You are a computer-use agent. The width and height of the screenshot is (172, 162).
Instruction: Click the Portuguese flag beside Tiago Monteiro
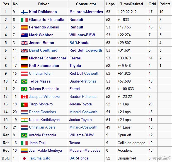coord(24,104)
